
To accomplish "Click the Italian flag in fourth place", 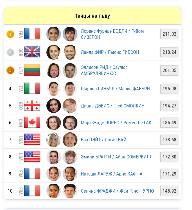I will click(x=32, y=89).
